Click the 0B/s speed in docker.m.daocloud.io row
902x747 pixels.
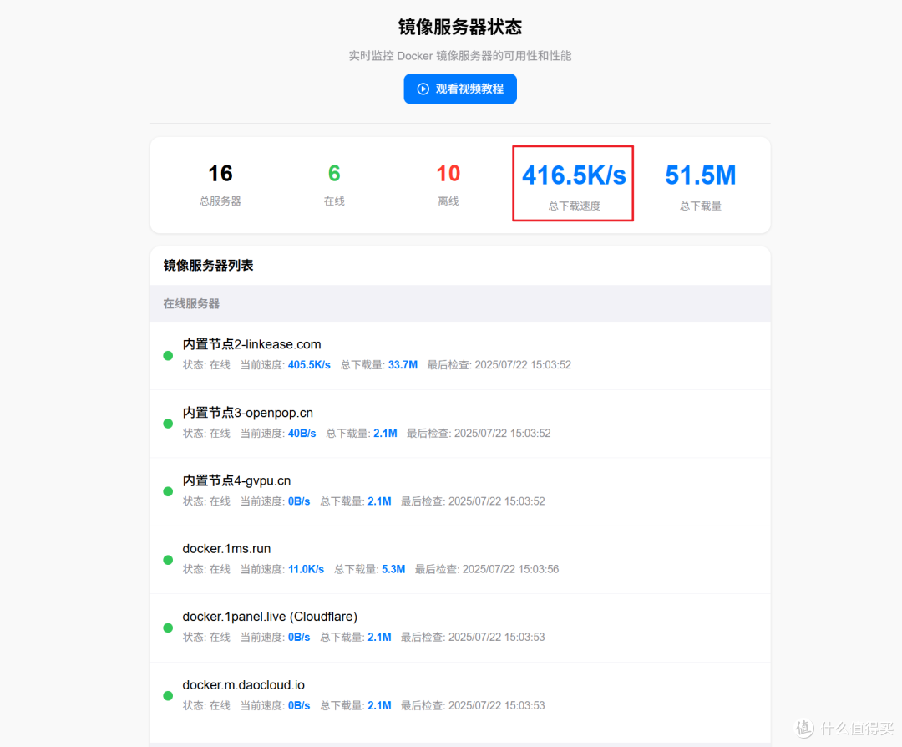[x=299, y=705]
